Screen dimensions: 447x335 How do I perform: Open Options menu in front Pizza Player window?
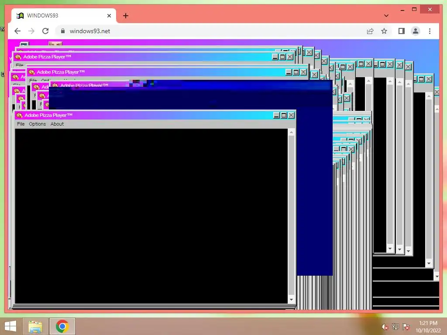tap(38, 124)
